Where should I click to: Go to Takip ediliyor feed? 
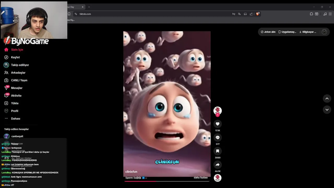(16, 65)
